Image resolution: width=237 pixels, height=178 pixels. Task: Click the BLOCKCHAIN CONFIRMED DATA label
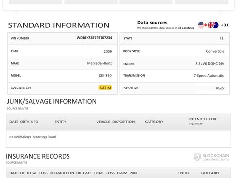(x=216, y=158)
